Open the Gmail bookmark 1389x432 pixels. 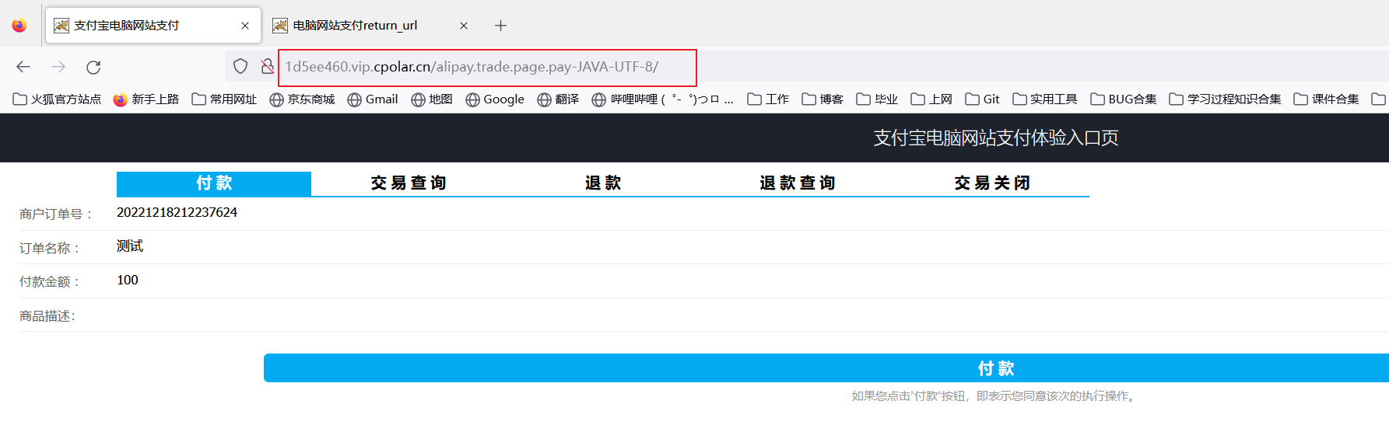click(373, 99)
